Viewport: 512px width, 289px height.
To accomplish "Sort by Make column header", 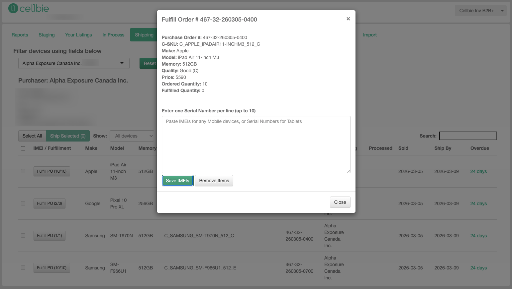I will (91, 148).
